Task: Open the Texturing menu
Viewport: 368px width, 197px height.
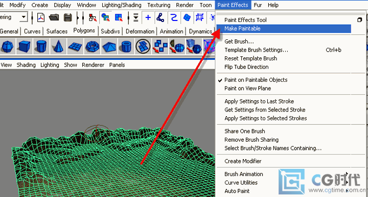Action: point(158,5)
